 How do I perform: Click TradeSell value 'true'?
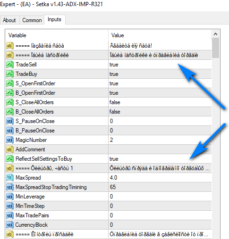coord(114,65)
